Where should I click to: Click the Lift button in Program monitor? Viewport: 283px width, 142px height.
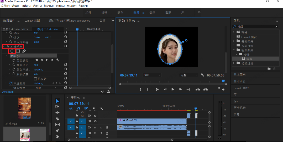(198, 89)
